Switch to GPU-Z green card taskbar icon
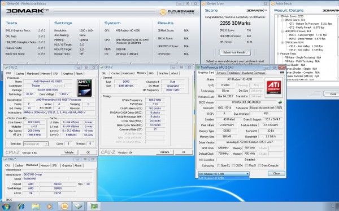This screenshot has height=211, width=339. [x=94, y=206]
